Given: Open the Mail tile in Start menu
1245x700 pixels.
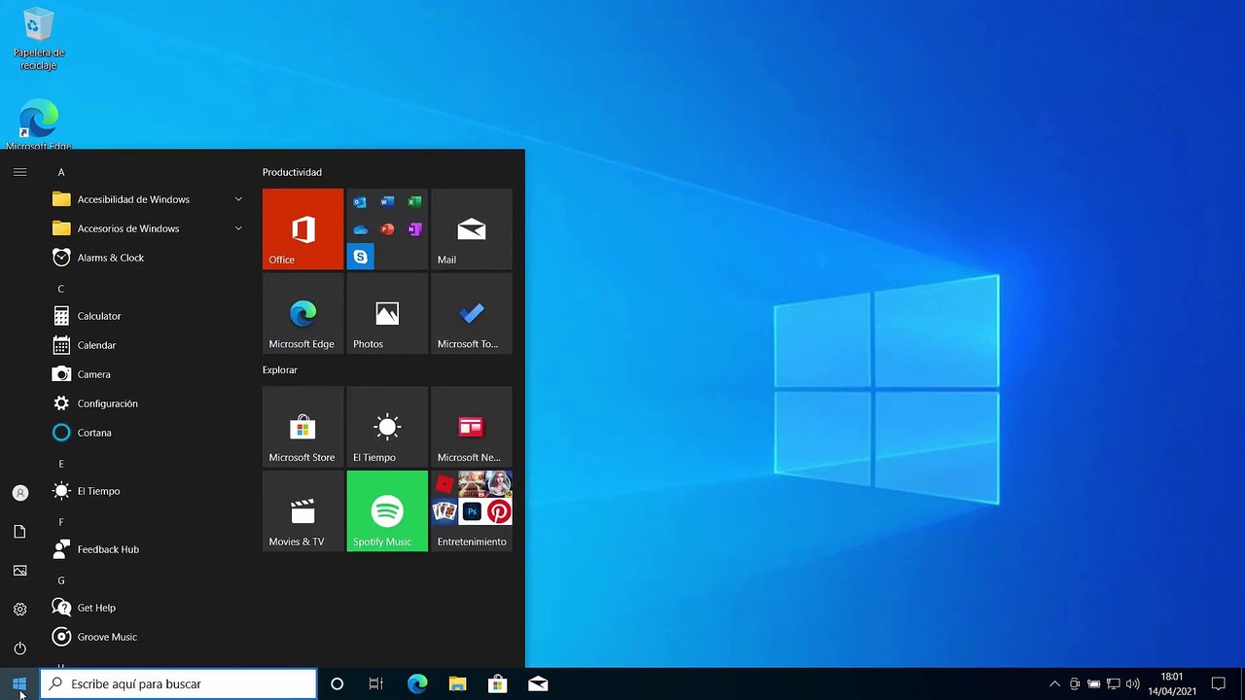Looking at the screenshot, I should (472, 228).
